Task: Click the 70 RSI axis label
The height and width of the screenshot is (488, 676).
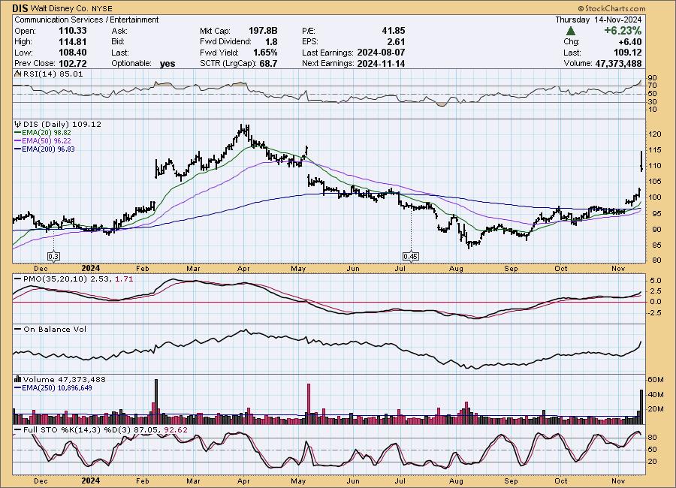Action: click(652, 86)
